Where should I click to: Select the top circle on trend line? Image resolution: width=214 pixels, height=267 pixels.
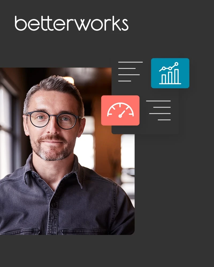pos(177,64)
